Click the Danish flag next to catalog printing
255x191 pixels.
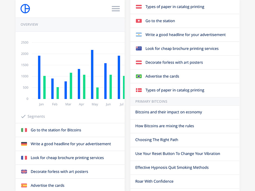pyautogui.click(x=139, y=90)
